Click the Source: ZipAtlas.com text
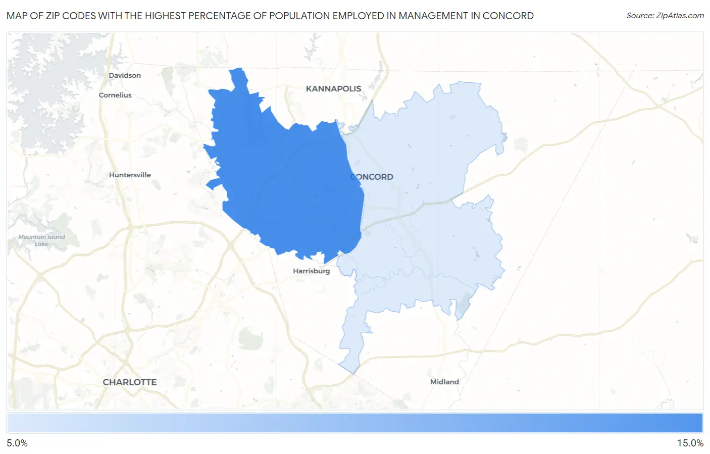Screen dimensions: 710x454 click(x=665, y=16)
